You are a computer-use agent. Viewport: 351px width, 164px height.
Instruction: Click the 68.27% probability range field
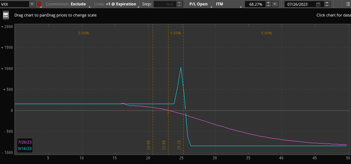(255, 4)
